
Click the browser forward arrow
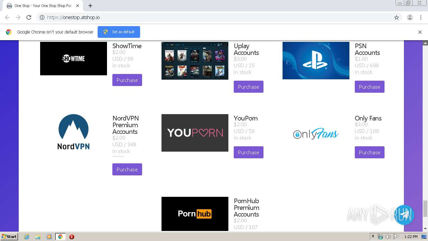click(x=18, y=17)
